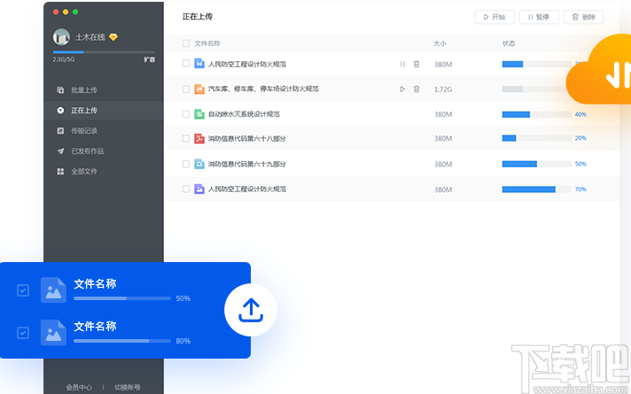Click the 删除 delete button

pos(583,17)
